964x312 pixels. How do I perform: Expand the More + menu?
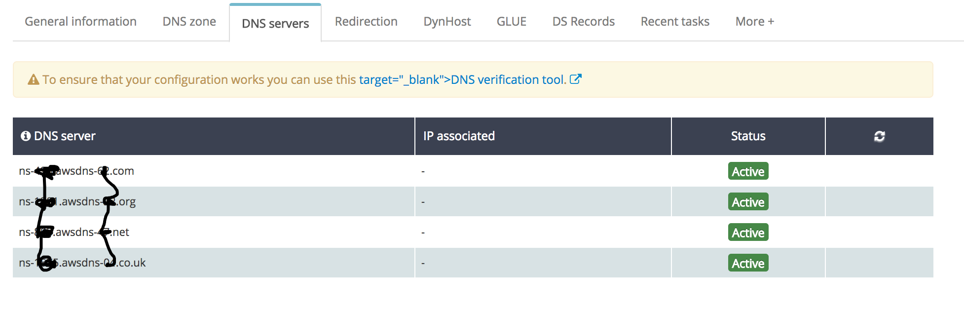point(754,22)
